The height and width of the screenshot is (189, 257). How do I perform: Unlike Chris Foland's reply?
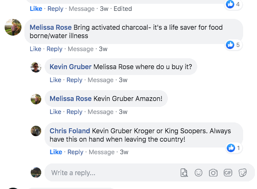point(56,152)
